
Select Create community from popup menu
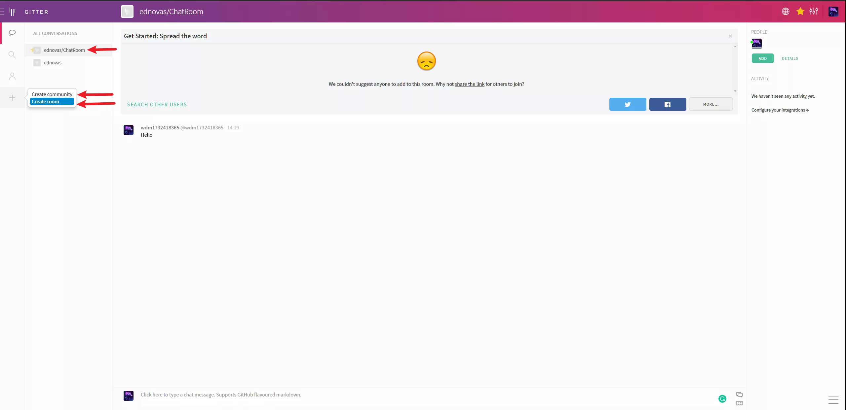(x=52, y=94)
